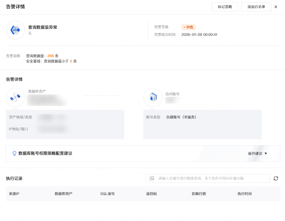Viewport: 285px width, 221px height.
Task: Click the 影响行数 column header
Action: [x=199, y=194]
